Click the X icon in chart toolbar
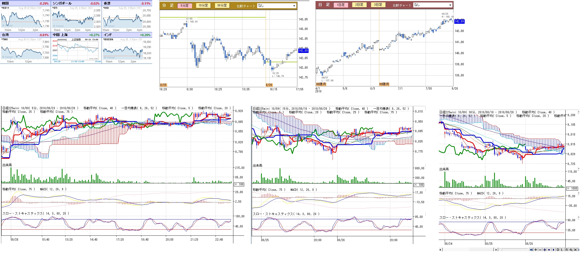 tap(575, 250)
